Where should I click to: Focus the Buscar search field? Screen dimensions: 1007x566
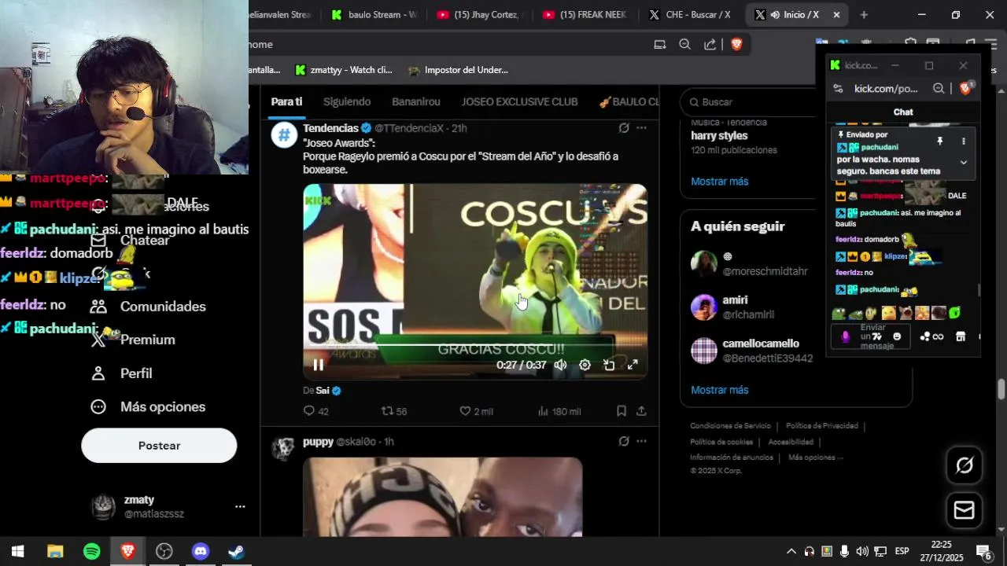(x=751, y=102)
